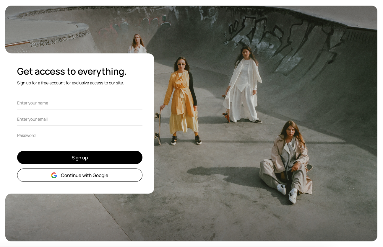The width and height of the screenshot is (383, 247).
Task: Click the woman standing at the bowl's edge
Action: 137,44
